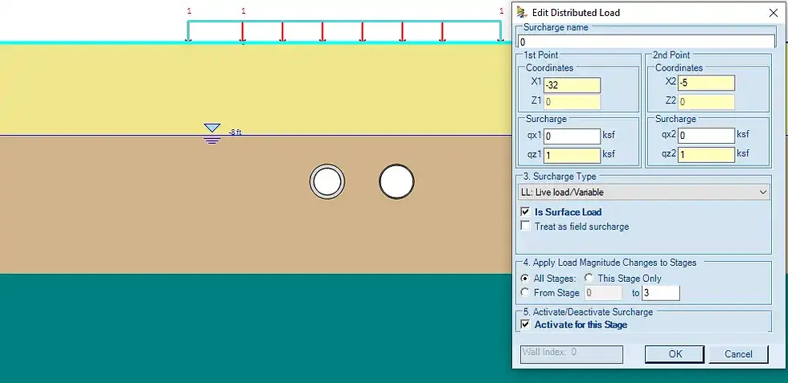The image size is (788, 383).
Task: Click the Surcharge name input field
Action: point(646,42)
